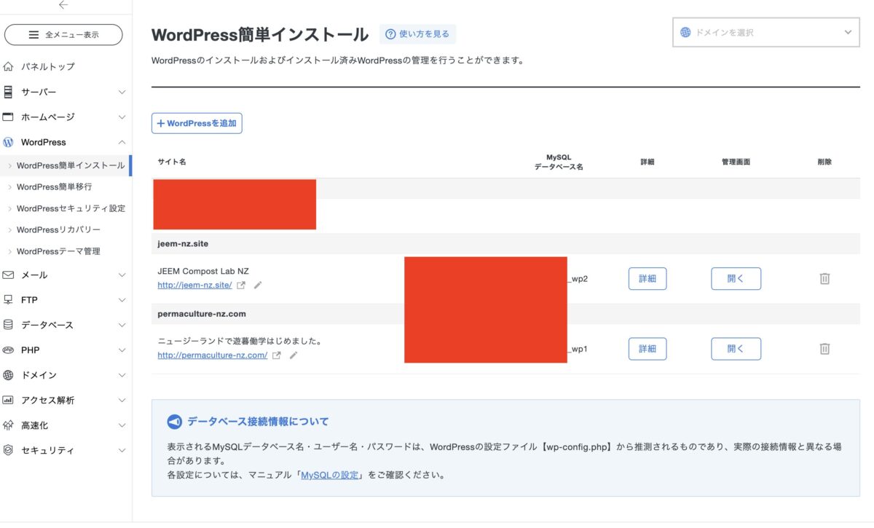Click the 全メニュー表示 button
This screenshot has width=874, height=528.
pyautogui.click(x=63, y=34)
